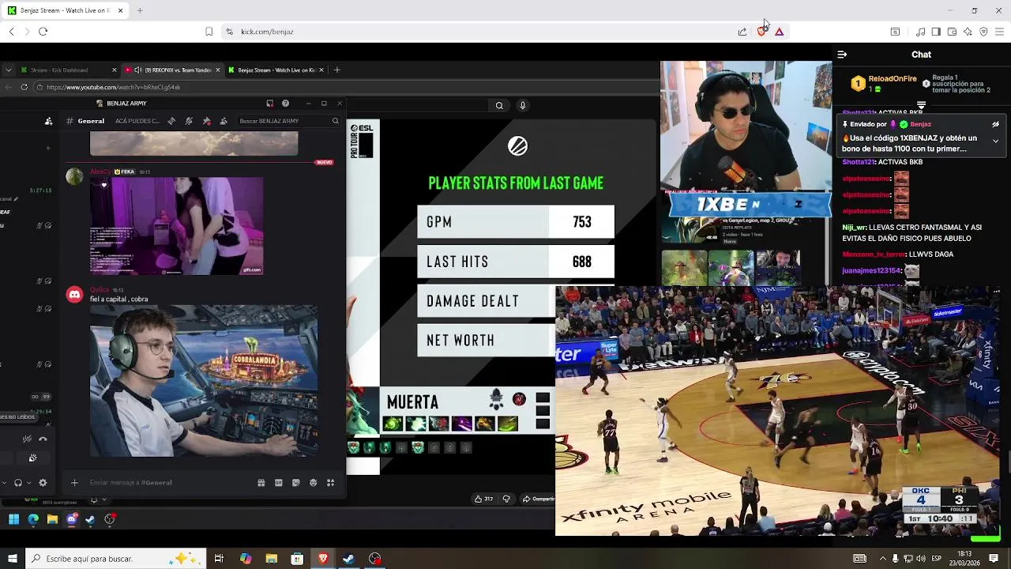Open Discord apps grid icon
Screen dimensions: 1011x569
pyautogui.click(x=330, y=482)
